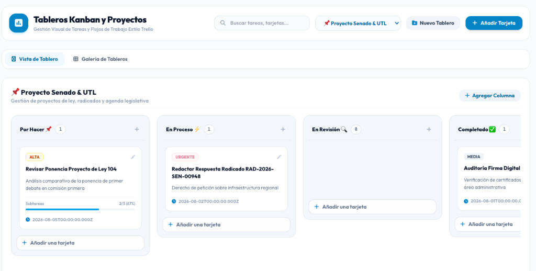Click the Subtareas progress bar
Viewport: 536px width, 271px height.
(80, 209)
